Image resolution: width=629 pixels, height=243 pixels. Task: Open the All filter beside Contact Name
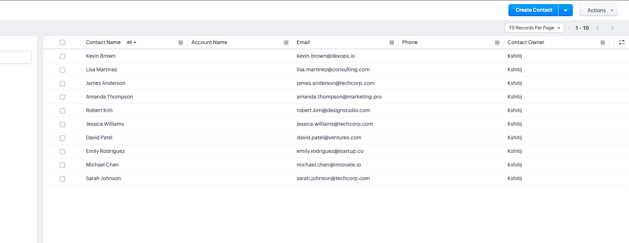131,43
